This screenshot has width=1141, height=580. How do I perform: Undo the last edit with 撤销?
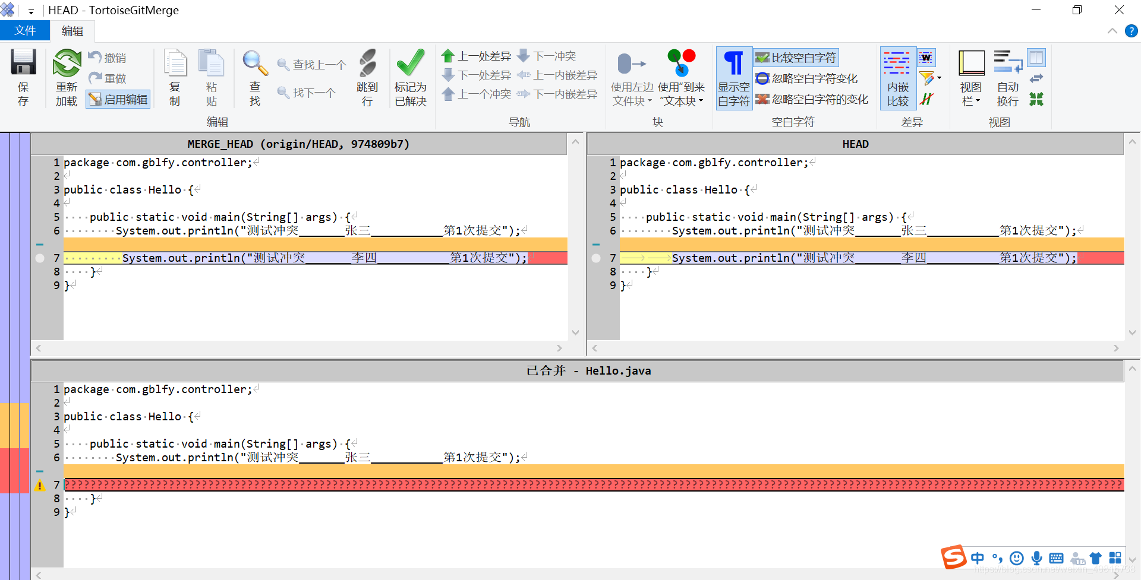click(x=108, y=58)
